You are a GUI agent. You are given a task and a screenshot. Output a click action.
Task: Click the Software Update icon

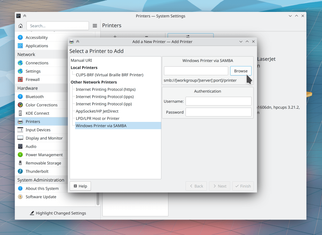point(20,197)
